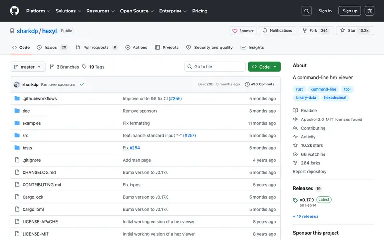Follow the + 18 releases link
The image size is (384, 240).
tap(305, 216)
